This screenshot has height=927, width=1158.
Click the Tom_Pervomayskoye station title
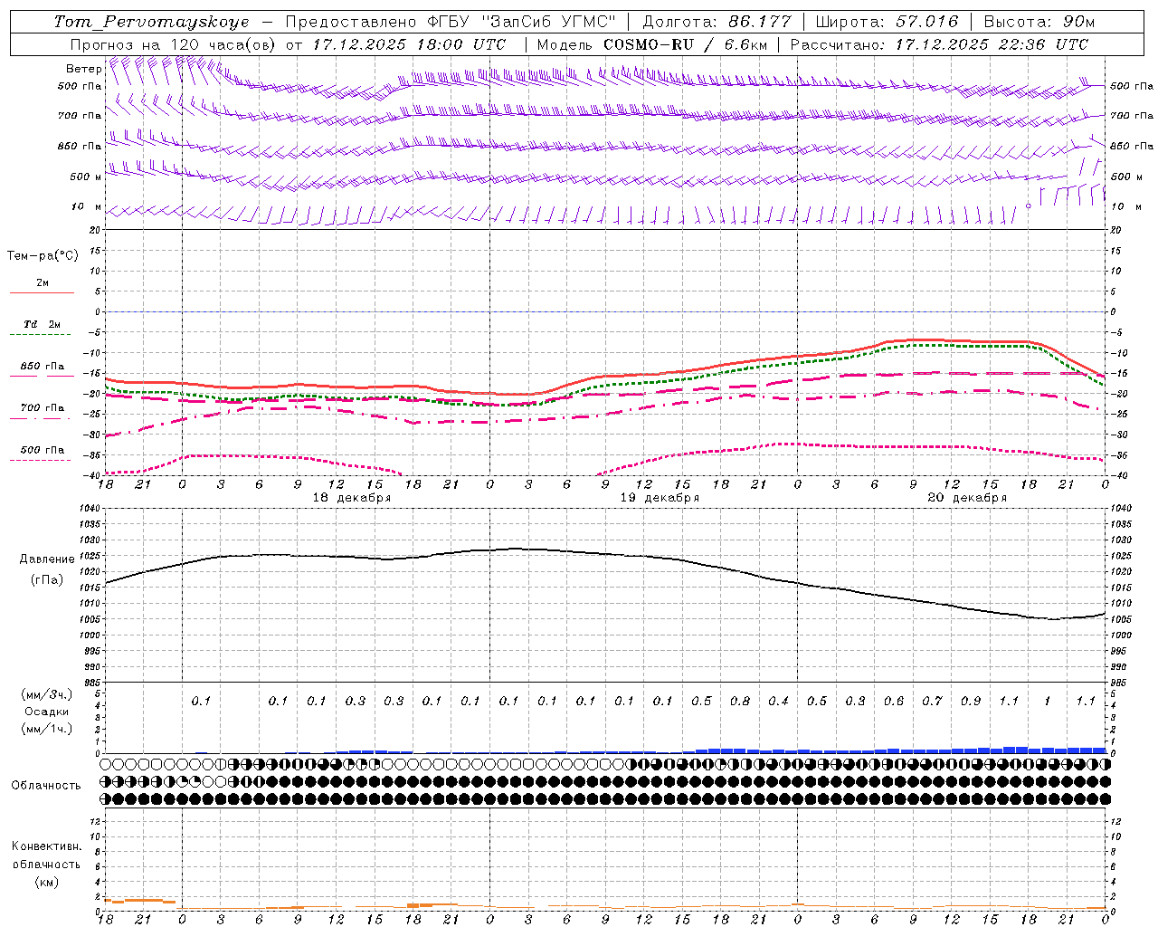151,22
